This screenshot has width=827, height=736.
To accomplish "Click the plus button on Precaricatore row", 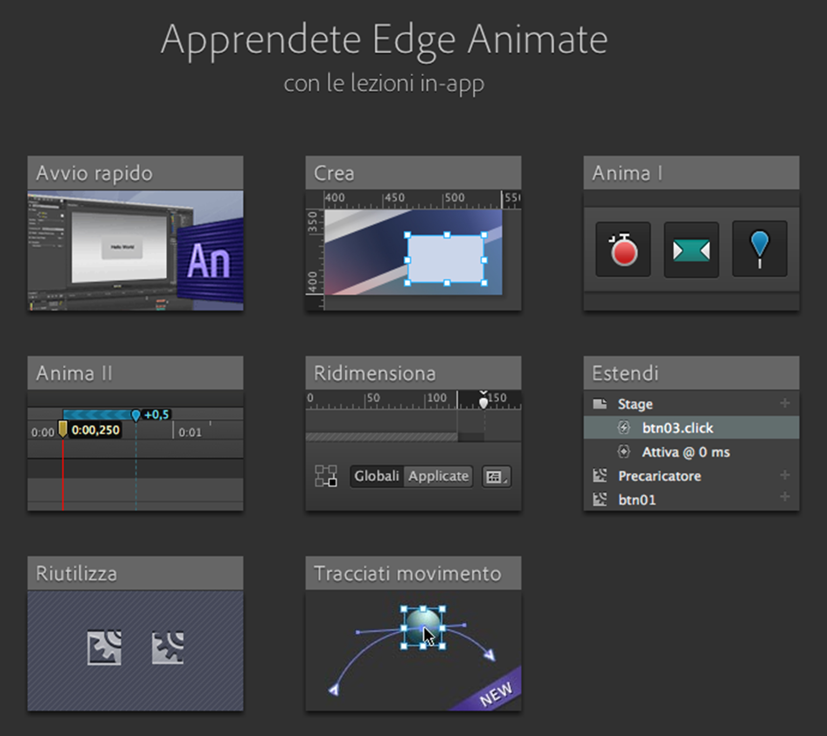I will coord(785,475).
